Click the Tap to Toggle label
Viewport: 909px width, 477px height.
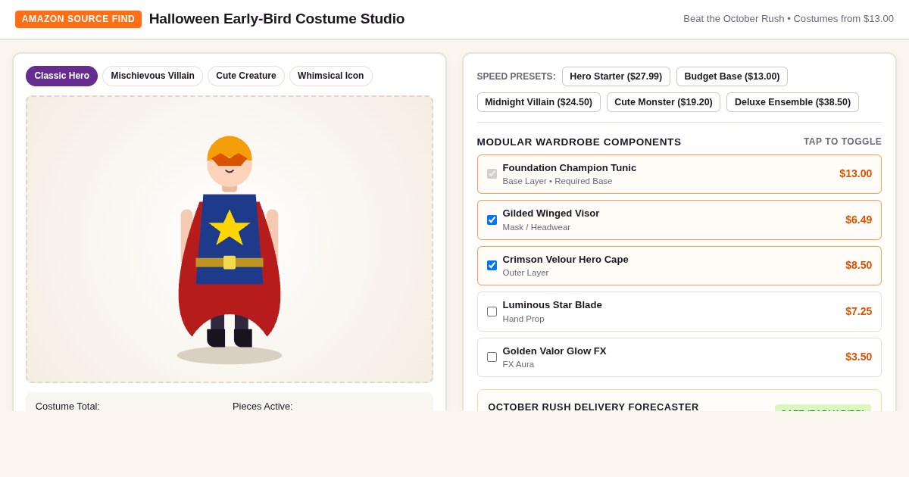tap(842, 142)
